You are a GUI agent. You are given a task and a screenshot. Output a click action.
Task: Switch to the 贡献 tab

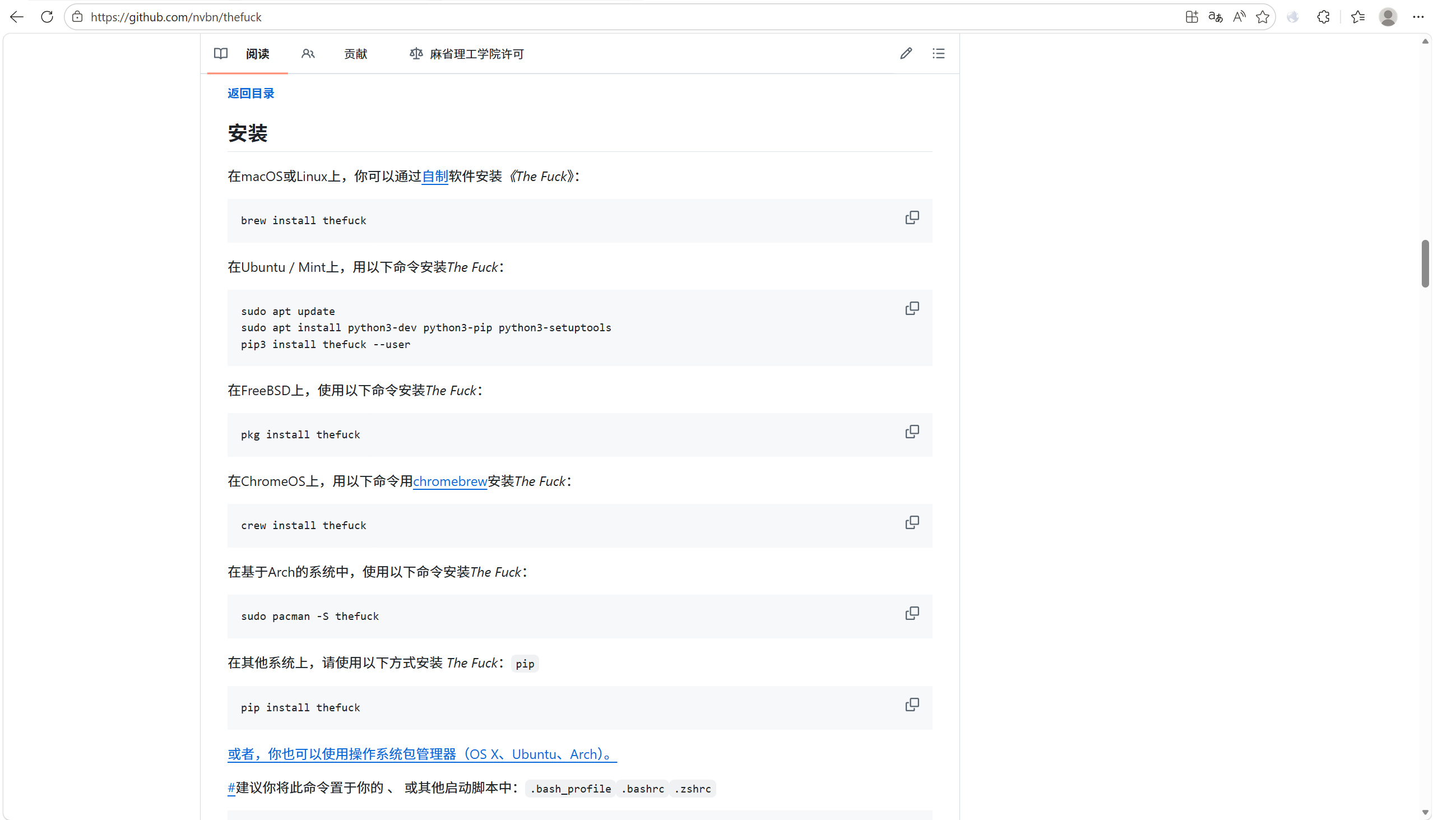tap(355, 54)
